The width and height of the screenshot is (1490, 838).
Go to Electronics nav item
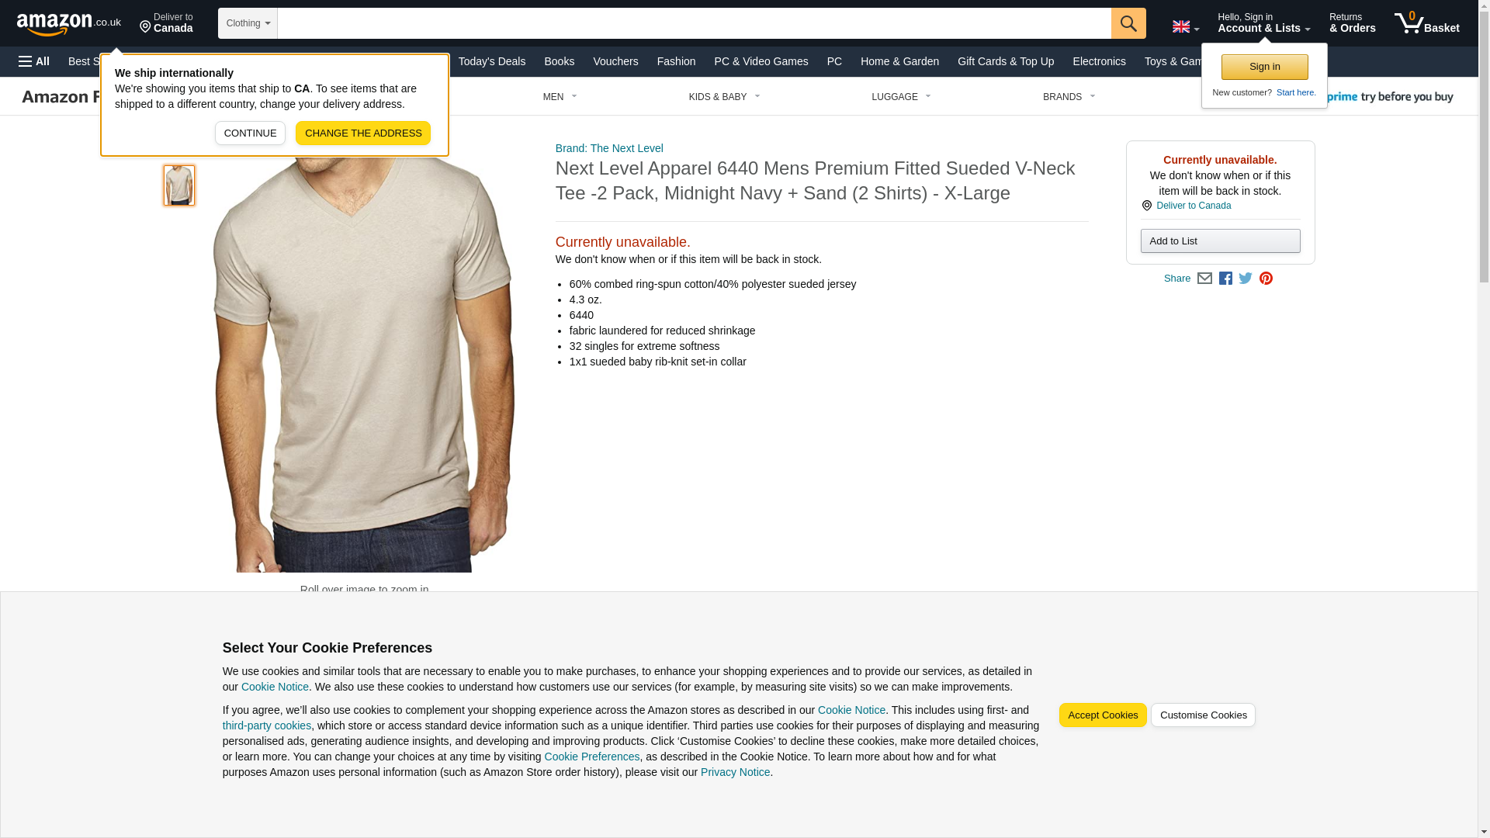click(x=1099, y=61)
